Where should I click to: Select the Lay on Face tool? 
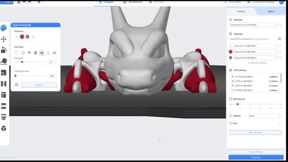[4, 61]
